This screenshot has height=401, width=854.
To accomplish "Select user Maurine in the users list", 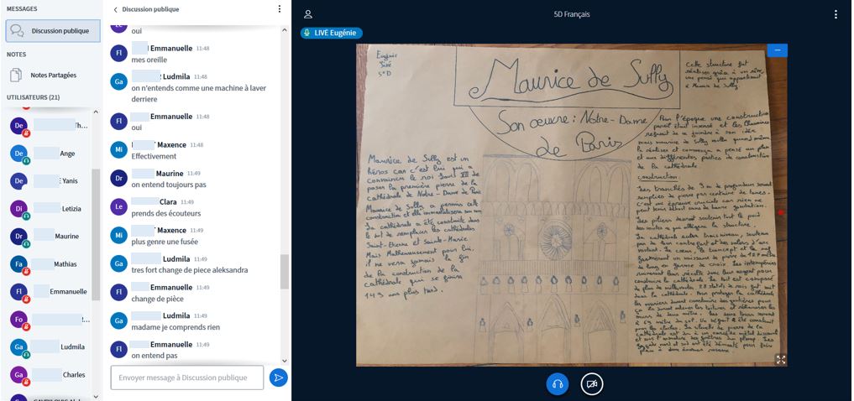I will 49,236.
